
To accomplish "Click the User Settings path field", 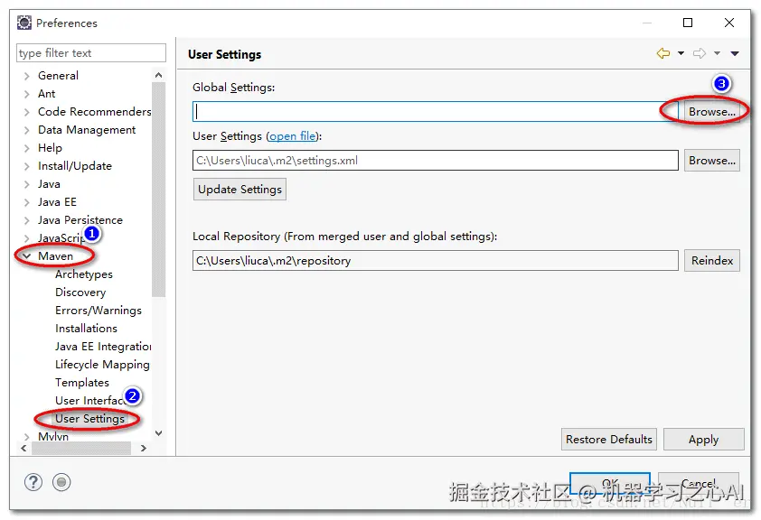I will coord(436,161).
